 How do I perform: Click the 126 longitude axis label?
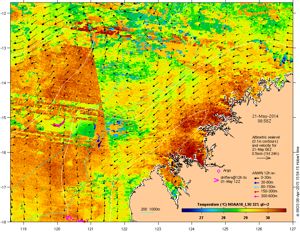pyautogui.click(x=259, y=229)
